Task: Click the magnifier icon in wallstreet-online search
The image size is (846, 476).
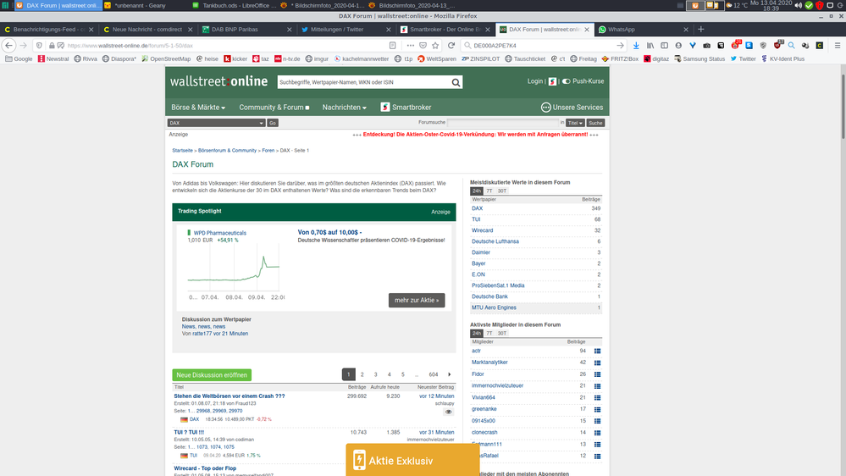Action: [456, 82]
